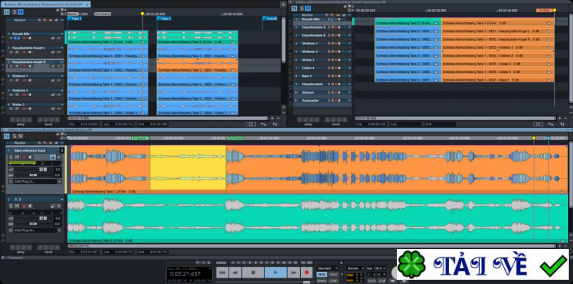The width and height of the screenshot is (573, 284).
Task: Expand Hauptsystem Kugel L track menu arrow
Action: [62, 48]
